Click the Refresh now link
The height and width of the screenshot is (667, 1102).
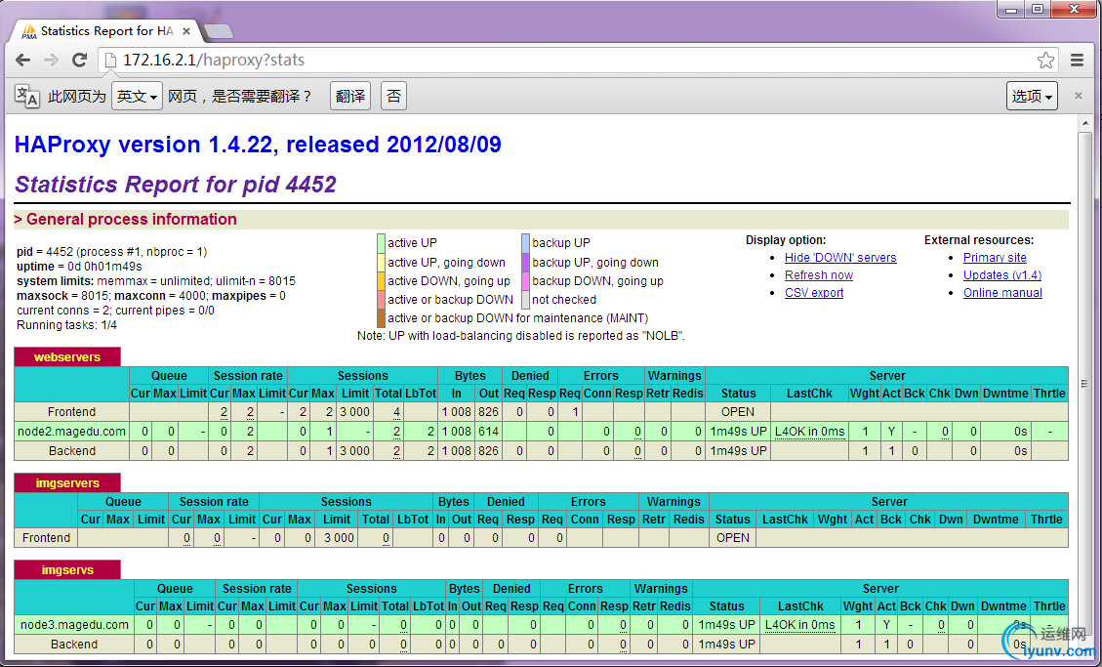[818, 275]
